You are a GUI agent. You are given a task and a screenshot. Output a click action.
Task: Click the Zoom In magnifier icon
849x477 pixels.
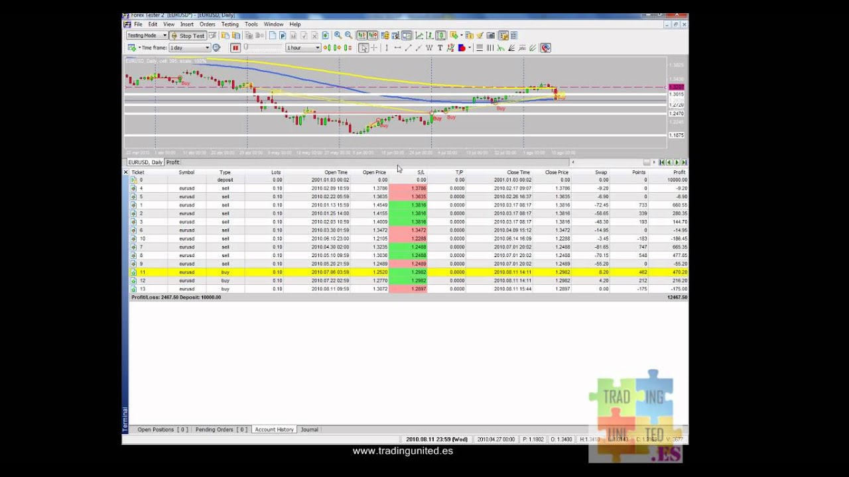point(338,35)
